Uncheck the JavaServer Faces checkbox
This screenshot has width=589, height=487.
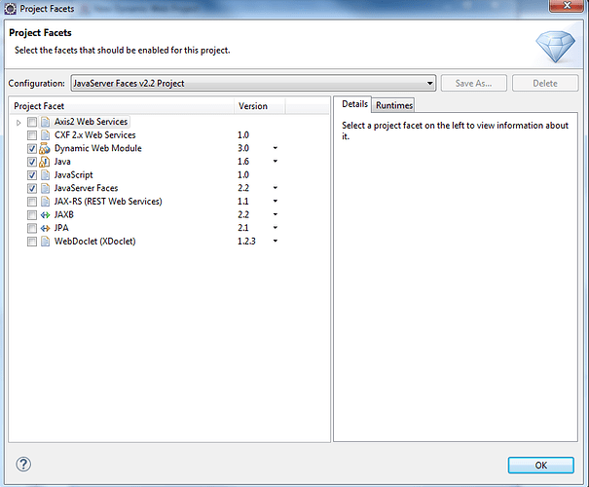click(32, 188)
